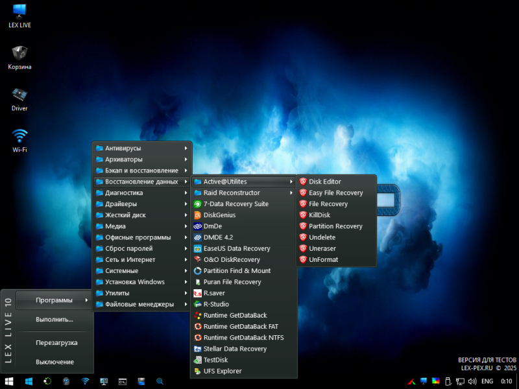Click Выполнить... to open the run dialog

(x=54, y=320)
